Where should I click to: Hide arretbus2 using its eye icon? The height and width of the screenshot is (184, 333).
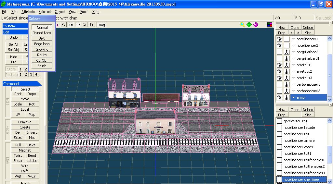pos(279,71)
